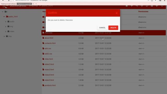Screen dimensions: 167x94
Task: Click the video folder icon in tree
Action: pos(8,31)
